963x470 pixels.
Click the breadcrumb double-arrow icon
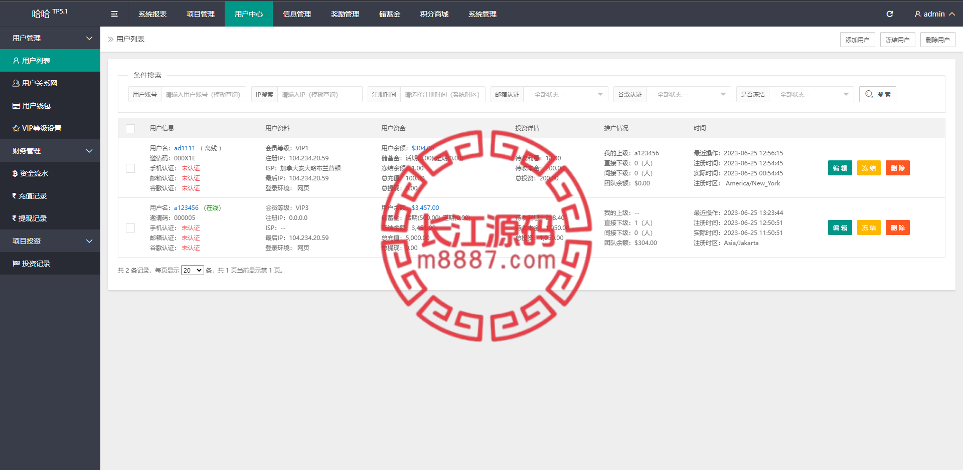click(x=111, y=39)
